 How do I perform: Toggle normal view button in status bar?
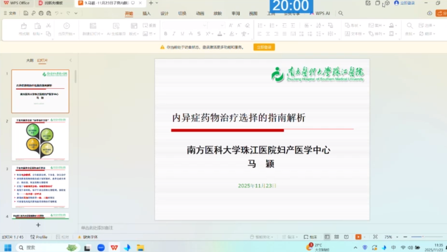click(327, 237)
